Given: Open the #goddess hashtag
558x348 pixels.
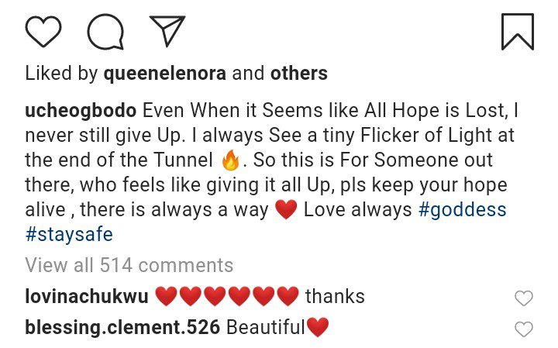Looking at the screenshot, I should coord(462,210).
